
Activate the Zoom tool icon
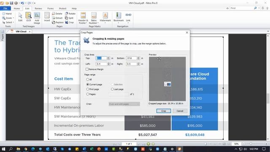[4, 18]
